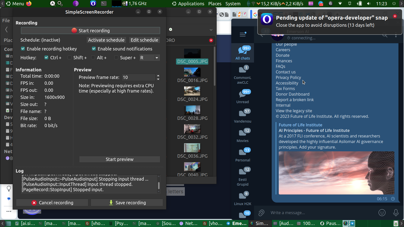Expand the file manager chevron dropdown
The height and width of the screenshot is (227, 404).
(211, 30)
